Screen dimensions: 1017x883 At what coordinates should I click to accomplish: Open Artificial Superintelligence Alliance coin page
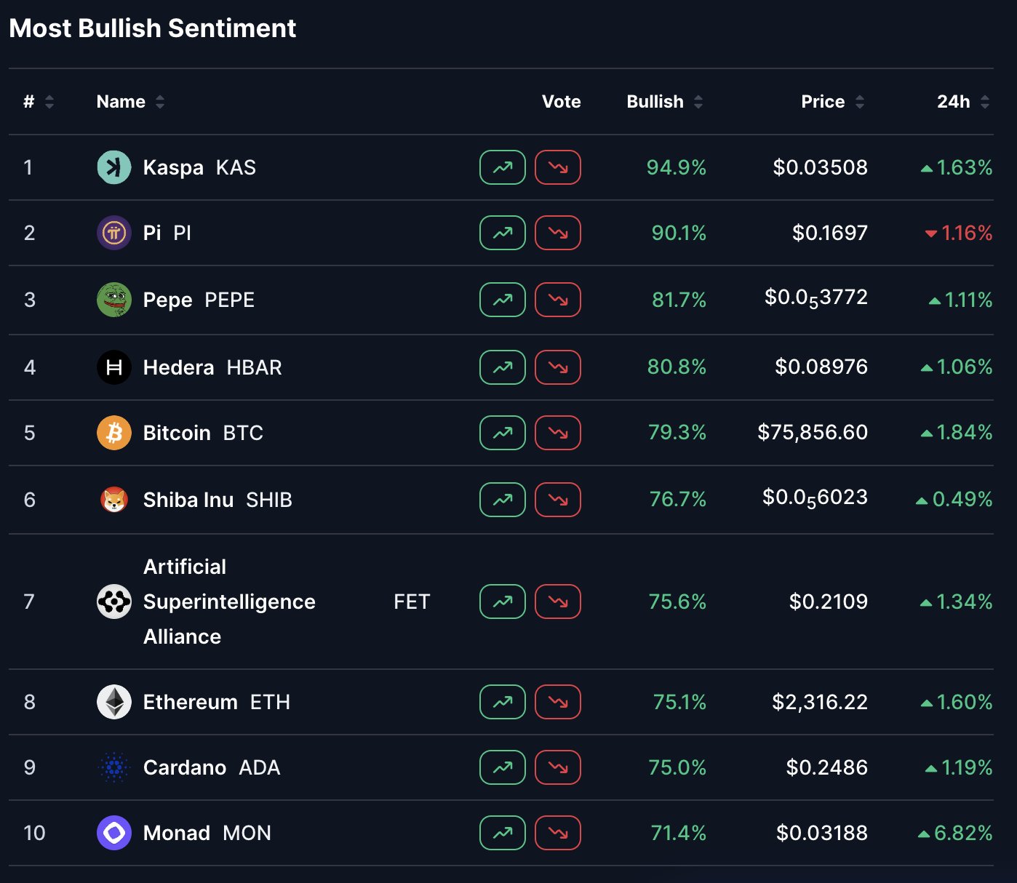[229, 602]
